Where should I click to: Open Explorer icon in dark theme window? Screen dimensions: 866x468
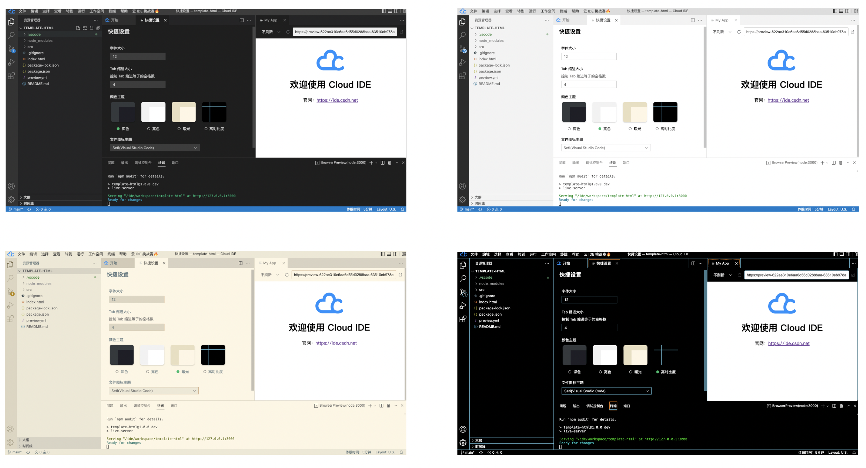tap(11, 22)
